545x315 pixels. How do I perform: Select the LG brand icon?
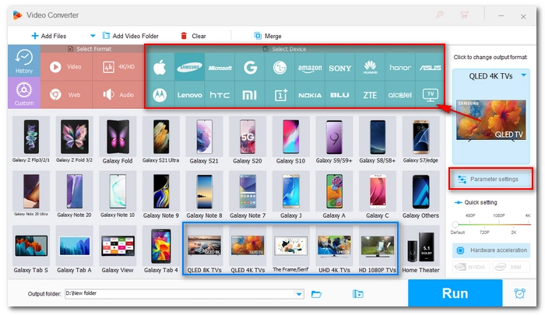(280, 68)
